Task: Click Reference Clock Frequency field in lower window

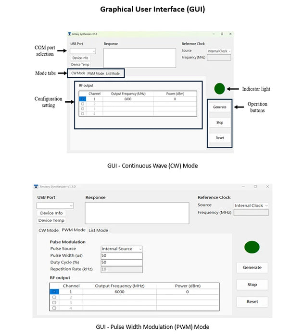Action: 251,213
